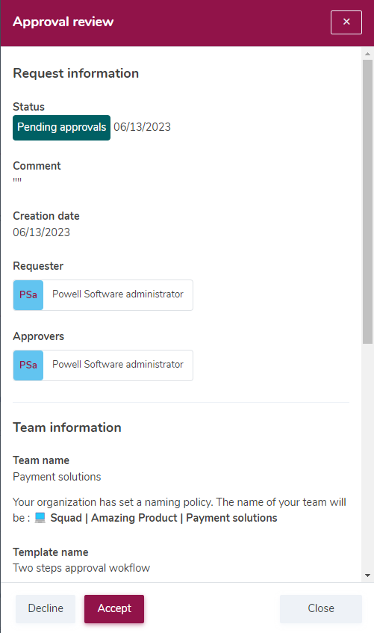Click the PSa avatar under Approvers
374x633 pixels.
coord(28,365)
